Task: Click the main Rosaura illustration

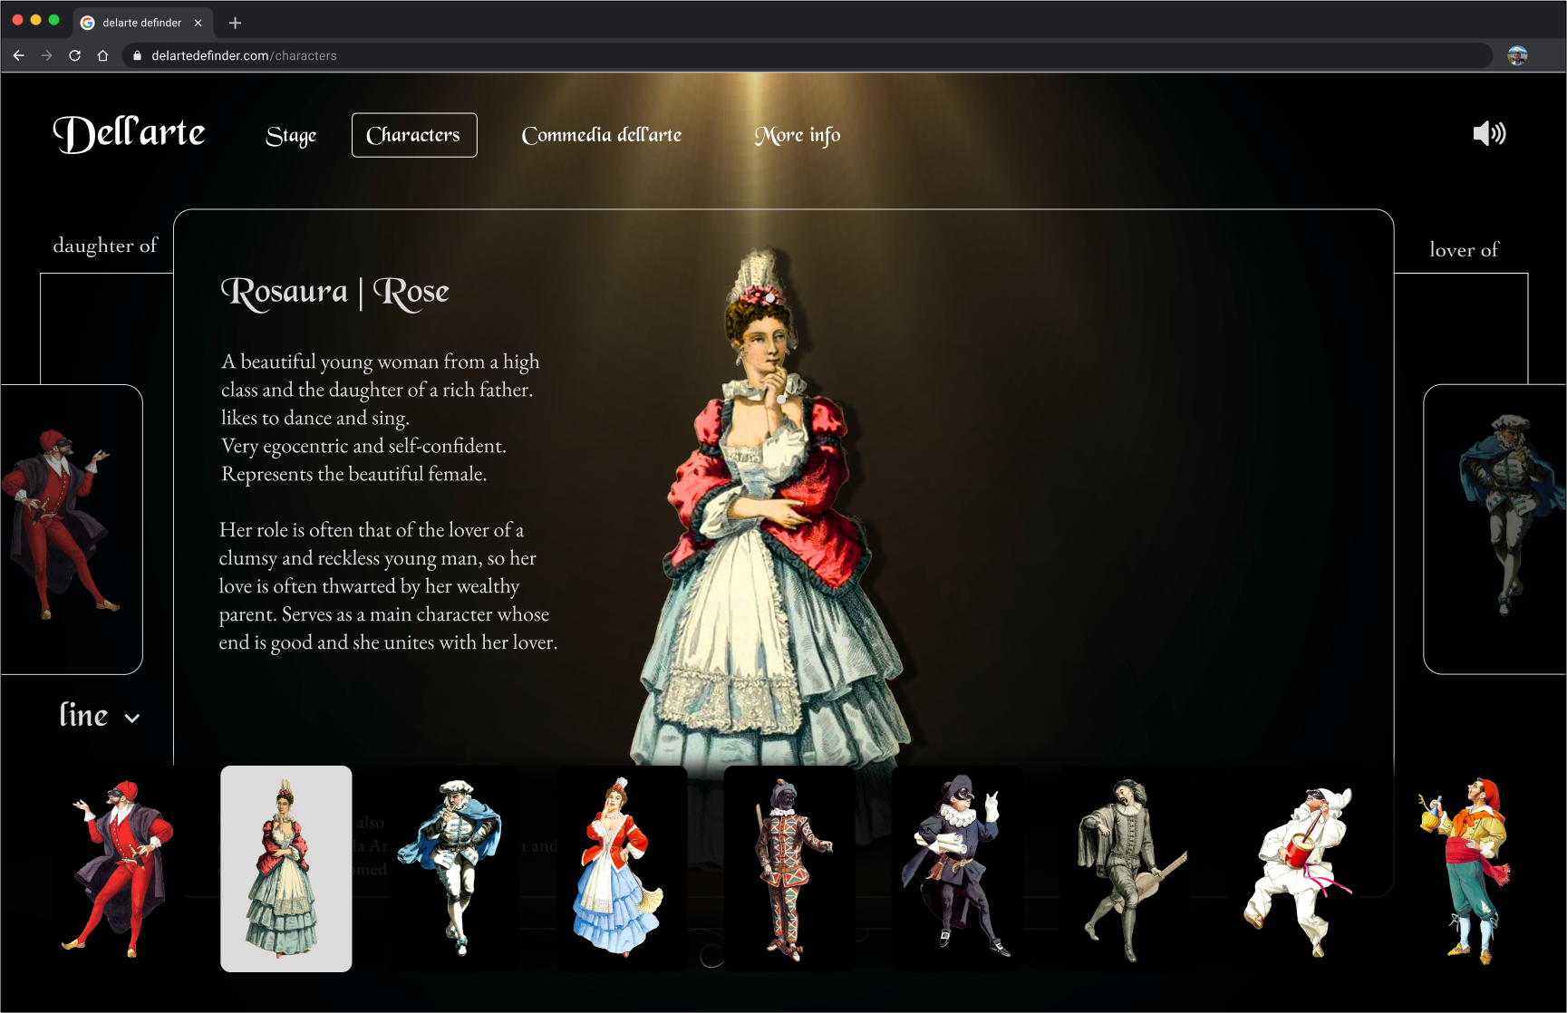Action: click(770, 507)
